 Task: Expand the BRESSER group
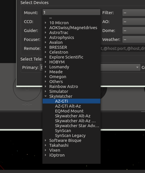click(x=46, y=47)
